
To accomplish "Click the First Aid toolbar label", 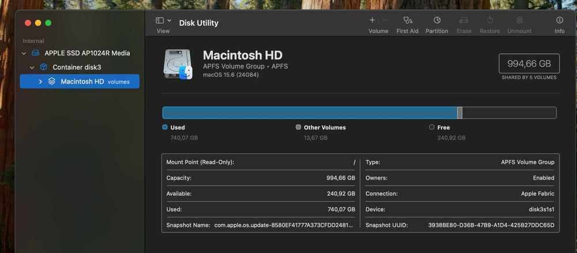I will click(407, 31).
